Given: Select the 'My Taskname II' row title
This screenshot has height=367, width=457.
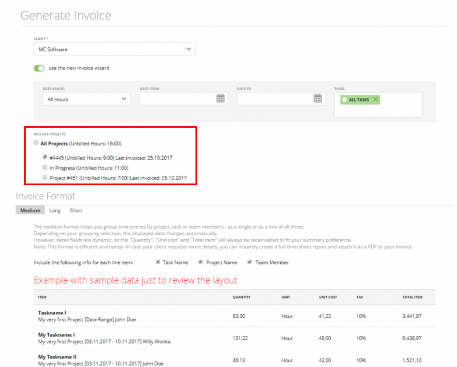Looking at the screenshot, I should click(x=57, y=357).
